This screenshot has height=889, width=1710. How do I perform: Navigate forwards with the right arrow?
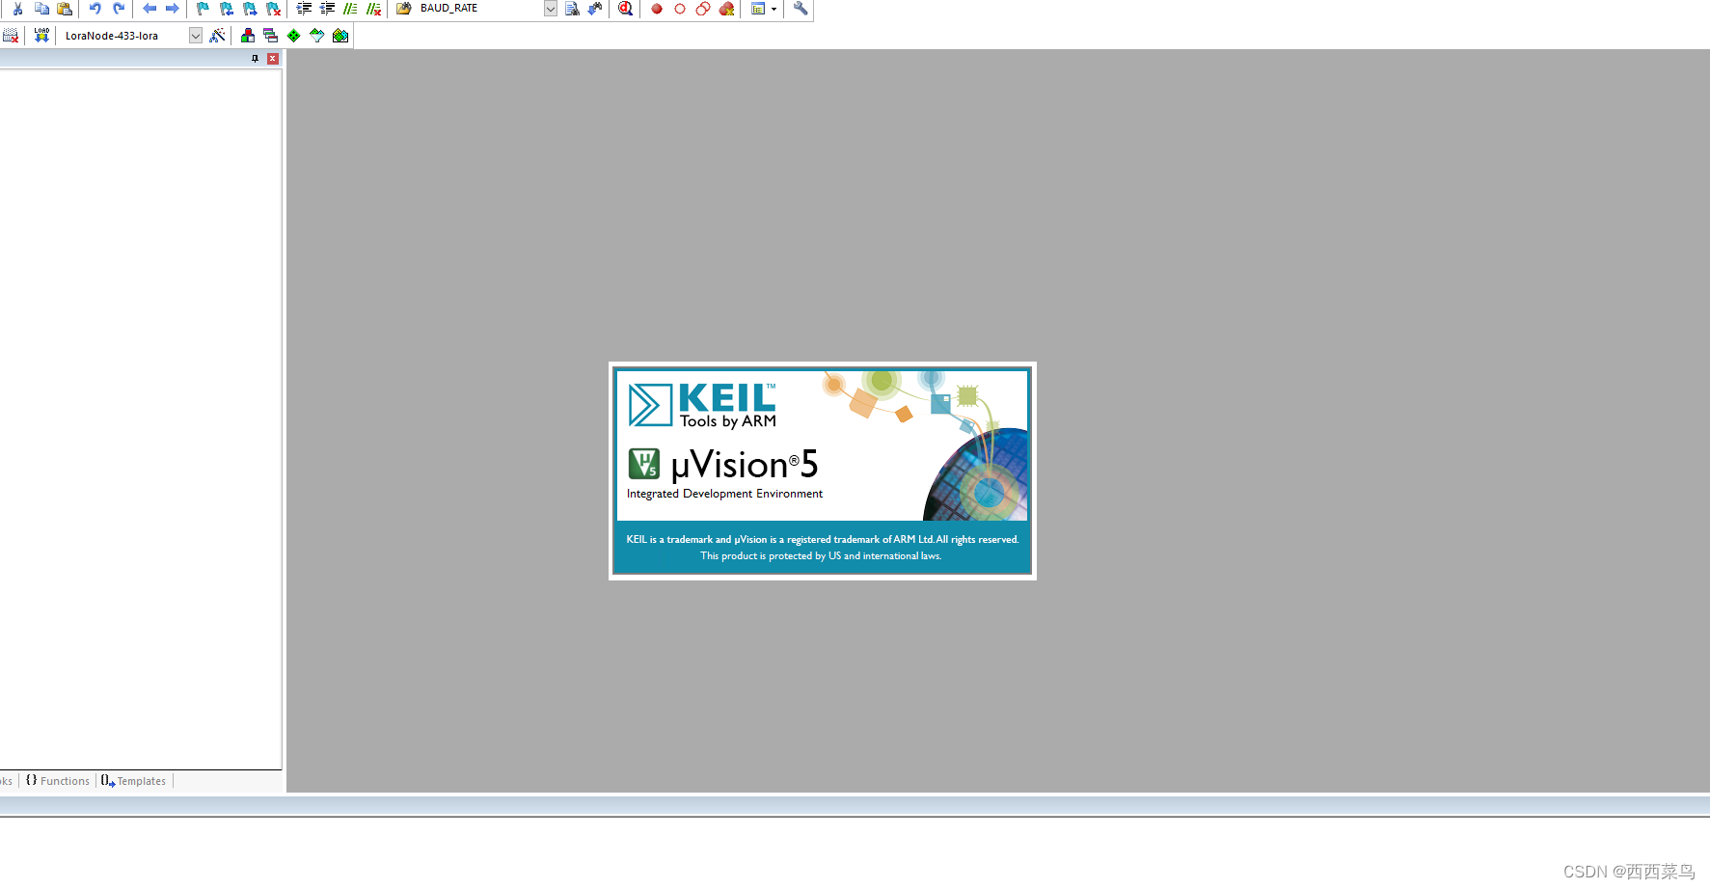tap(173, 9)
